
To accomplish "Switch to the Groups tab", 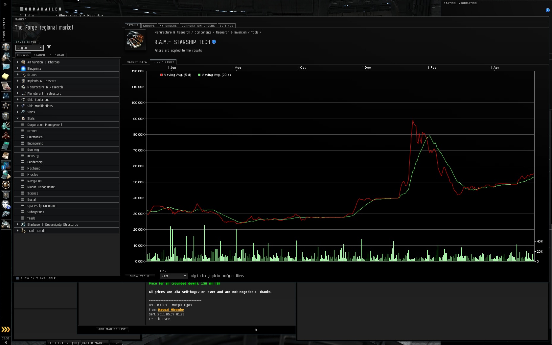I will (149, 26).
